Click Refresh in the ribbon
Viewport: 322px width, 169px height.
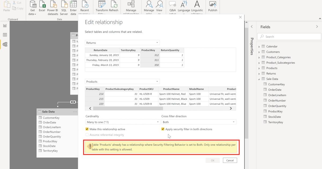[114, 6]
